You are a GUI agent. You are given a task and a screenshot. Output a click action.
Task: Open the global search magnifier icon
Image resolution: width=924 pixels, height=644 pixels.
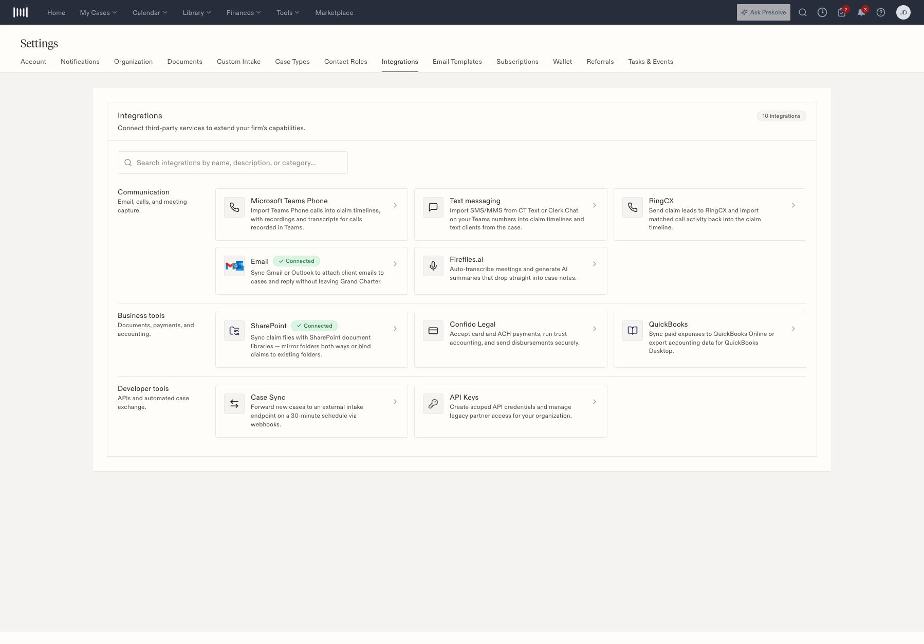(x=803, y=12)
